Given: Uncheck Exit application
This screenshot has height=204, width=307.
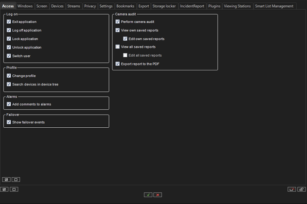Looking at the screenshot, I should tap(9, 21).
